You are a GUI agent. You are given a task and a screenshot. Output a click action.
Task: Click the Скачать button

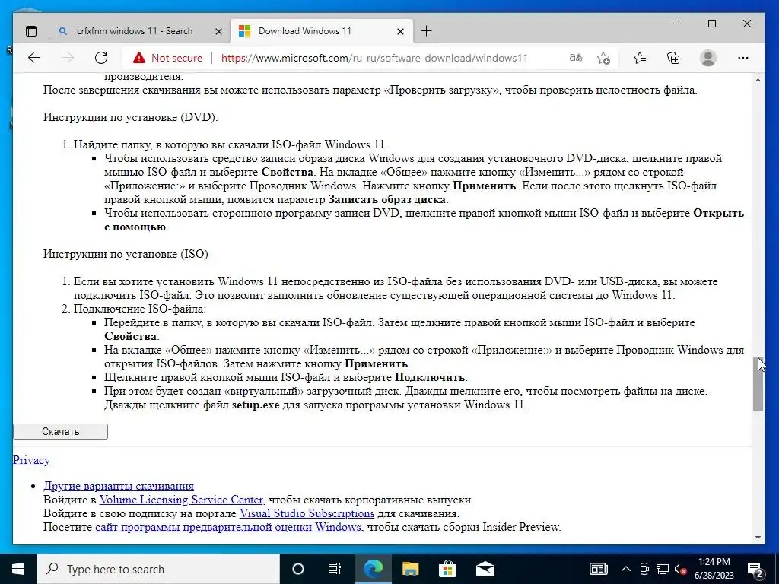coord(61,432)
